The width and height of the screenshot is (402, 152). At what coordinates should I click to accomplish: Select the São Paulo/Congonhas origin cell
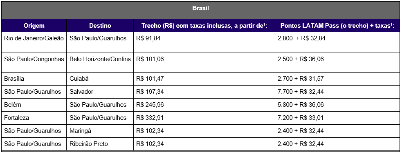point(34,63)
